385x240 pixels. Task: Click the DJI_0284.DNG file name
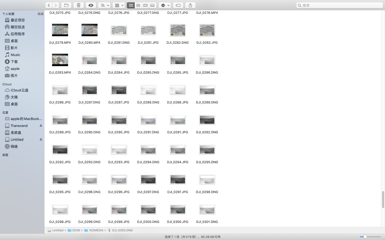tap(89, 72)
